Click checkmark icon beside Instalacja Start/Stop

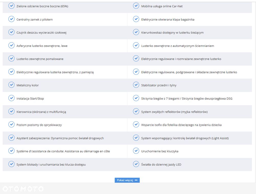pyautogui.click(x=12, y=98)
